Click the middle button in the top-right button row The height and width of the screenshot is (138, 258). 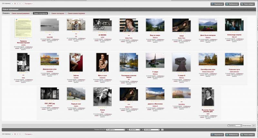pyautogui.click(x=232, y=4)
